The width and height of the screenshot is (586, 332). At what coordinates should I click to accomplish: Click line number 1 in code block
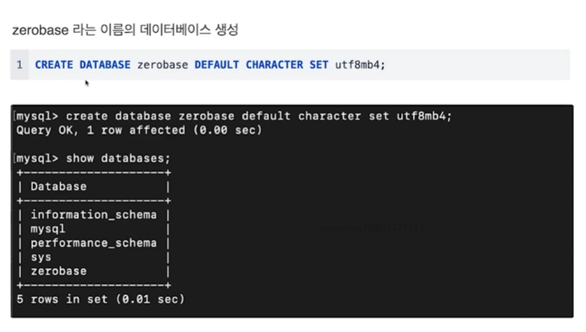pyautogui.click(x=20, y=65)
